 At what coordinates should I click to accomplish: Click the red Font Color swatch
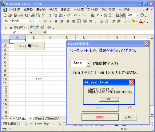(141, 21)
